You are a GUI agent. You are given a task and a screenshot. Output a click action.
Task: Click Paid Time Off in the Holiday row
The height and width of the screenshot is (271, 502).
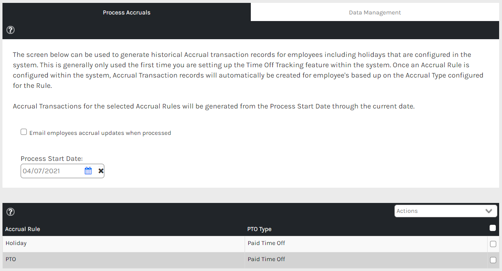click(x=266, y=243)
